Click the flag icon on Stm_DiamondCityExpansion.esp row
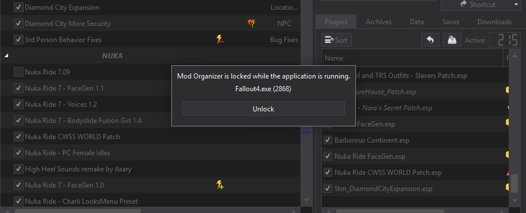The image size is (526, 213). (507, 187)
